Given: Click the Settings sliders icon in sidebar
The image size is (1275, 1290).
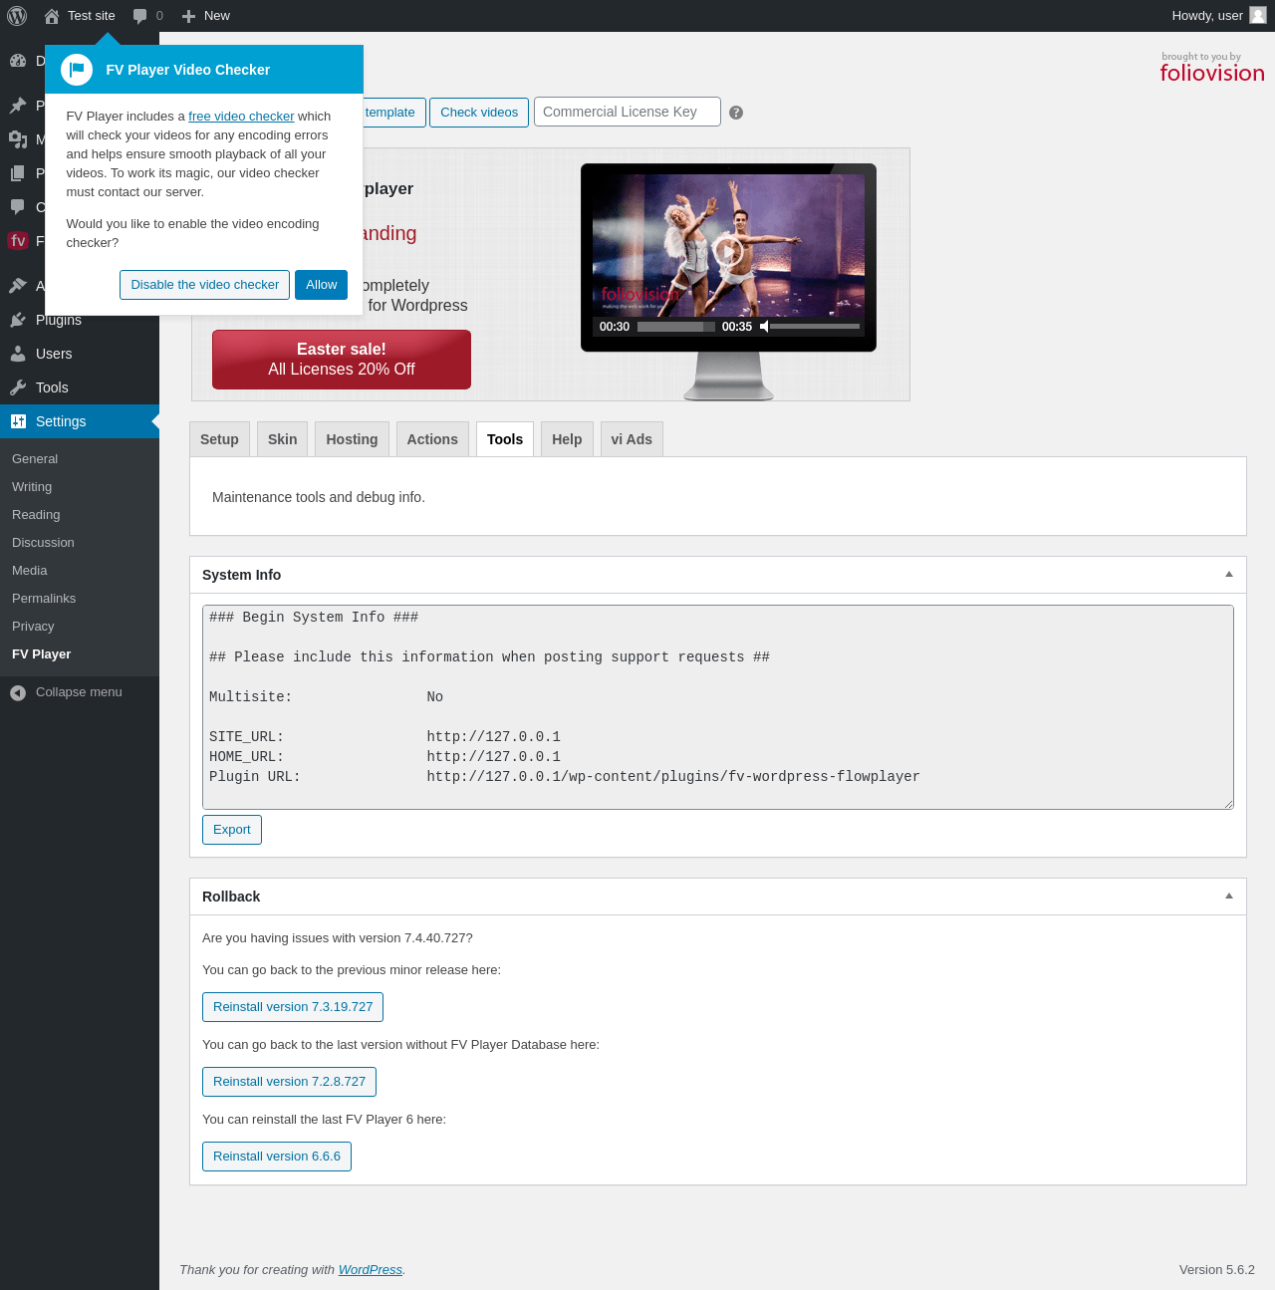Looking at the screenshot, I should tap(18, 421).
